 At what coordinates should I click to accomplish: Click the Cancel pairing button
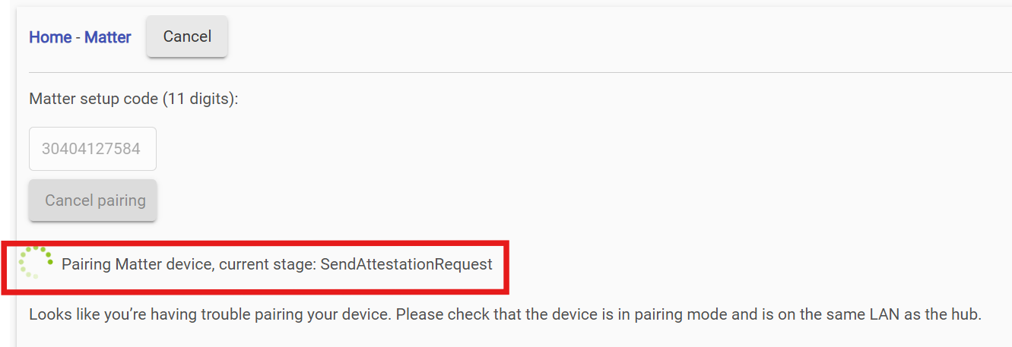[x=93, y=201]
